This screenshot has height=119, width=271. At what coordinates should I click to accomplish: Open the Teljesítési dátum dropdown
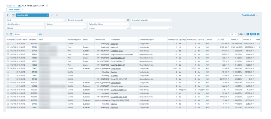[x=108, y=24]
